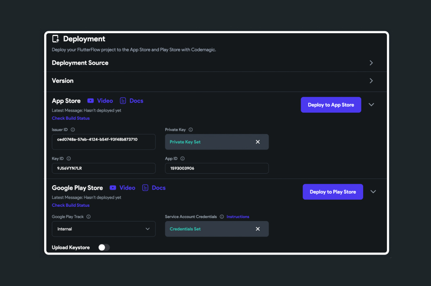Remove the Private Key Set
Image resolution: width=431 pixels, height=286 pixels.
[x=258, y=142]
